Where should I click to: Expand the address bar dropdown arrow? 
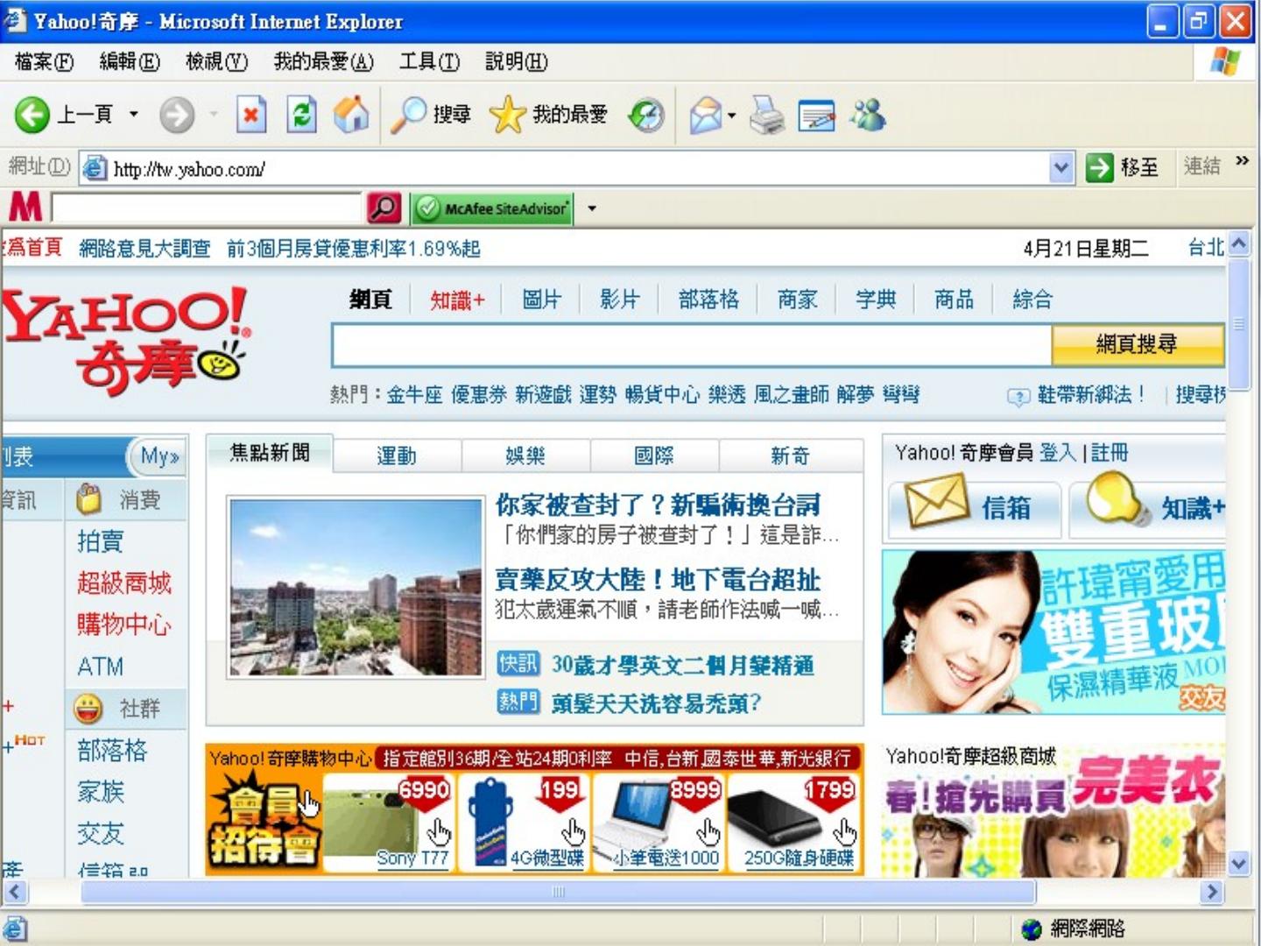pyautogui.click(x=1061, y=167)
